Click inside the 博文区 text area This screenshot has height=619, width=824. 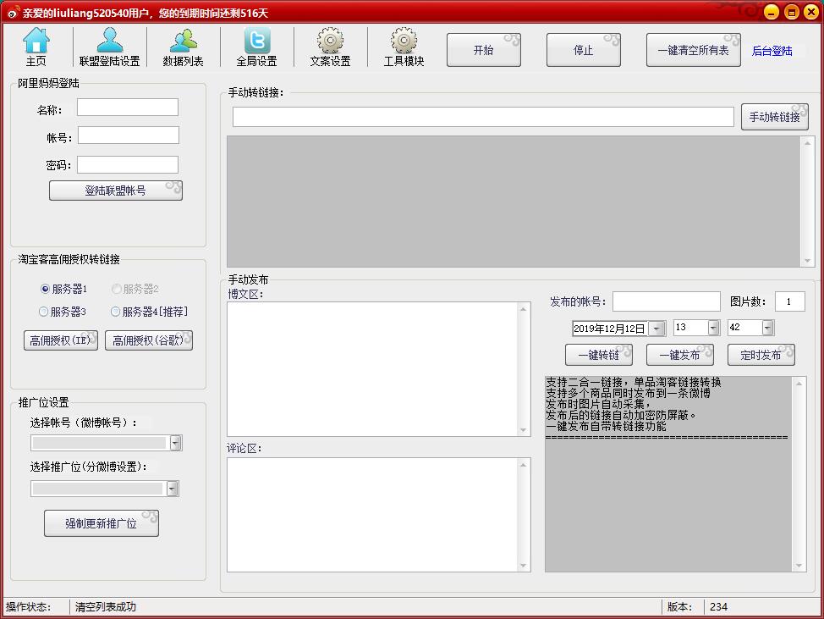(372, 368)
